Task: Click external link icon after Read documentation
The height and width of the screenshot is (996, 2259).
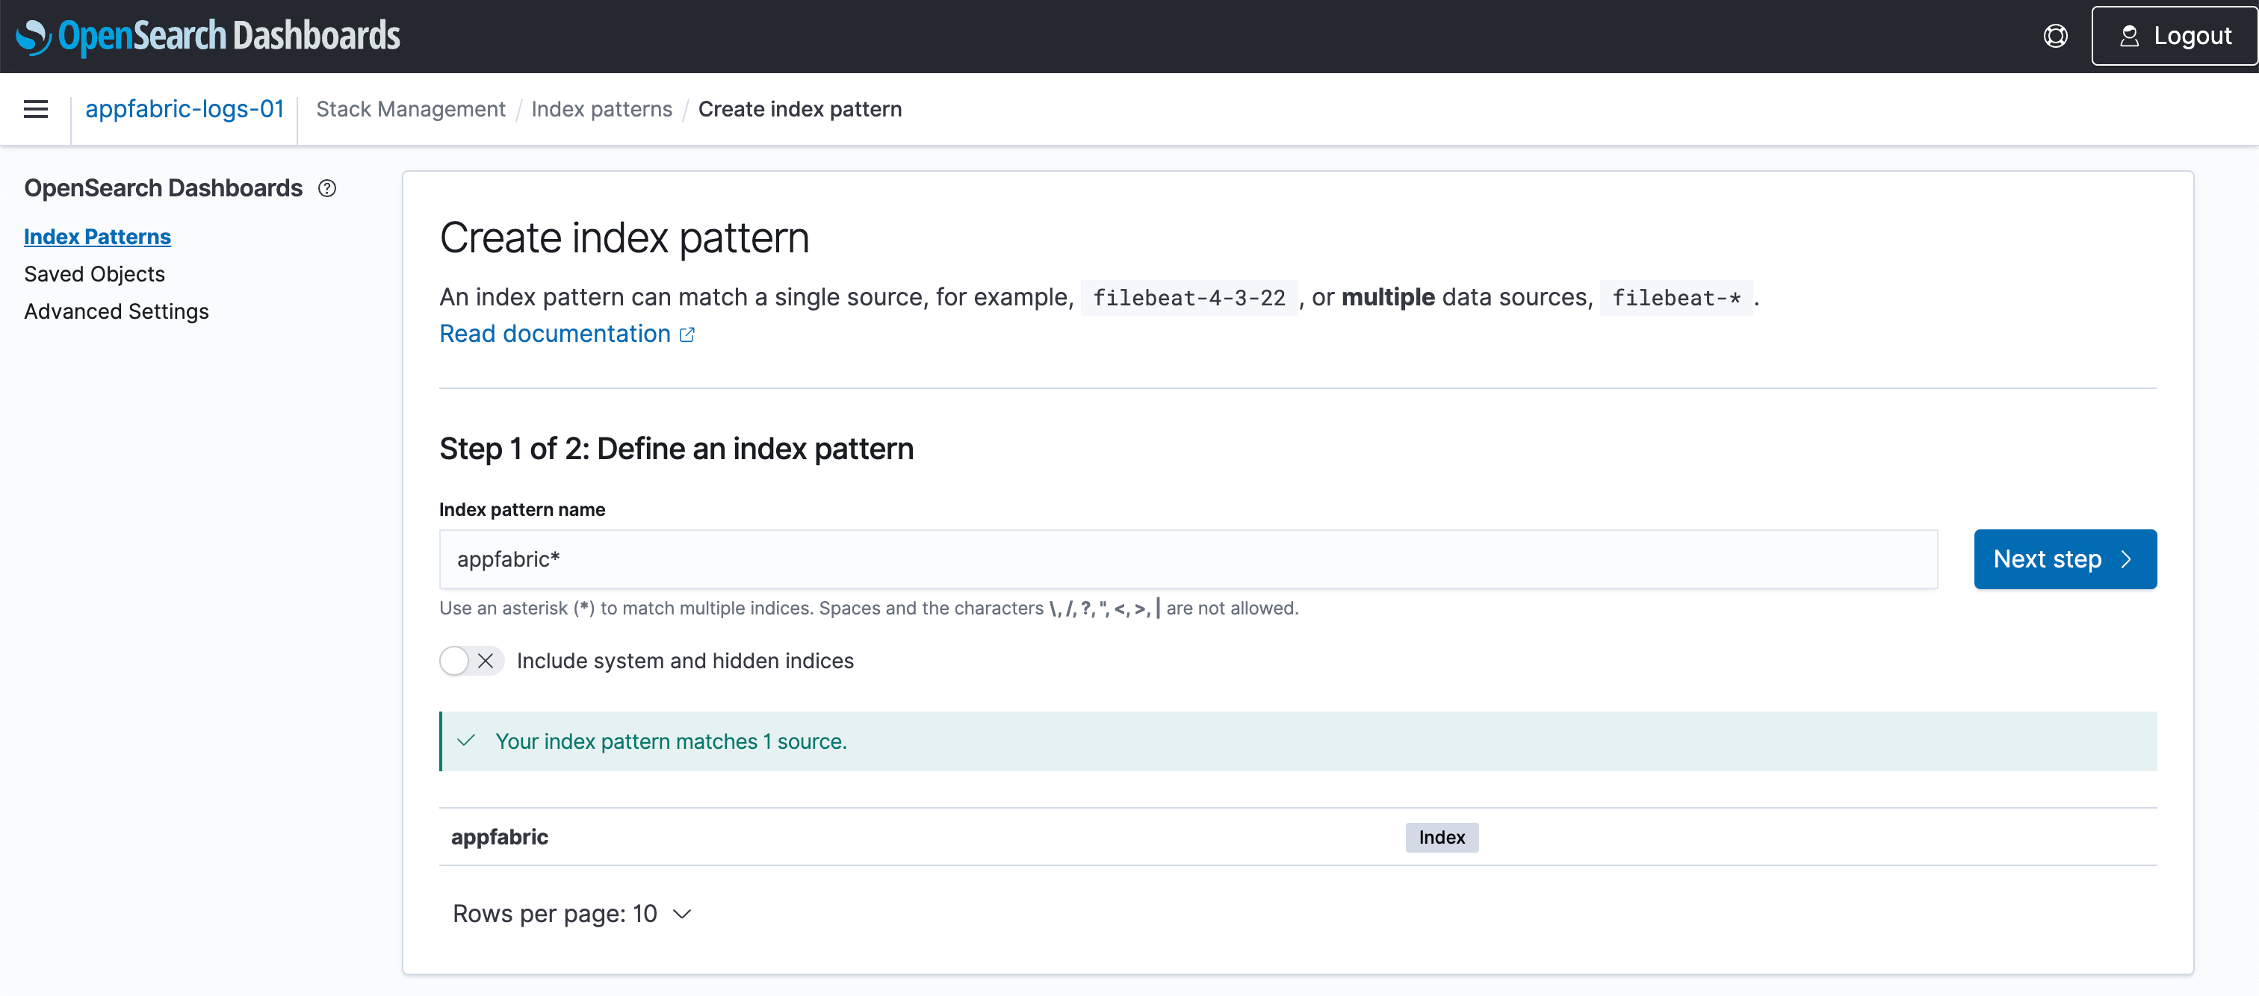Action: pos(687,335)
